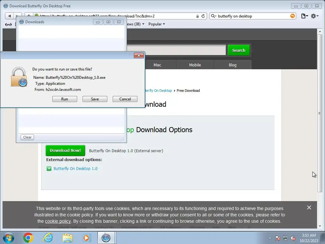
Task: Click the muted volume speaker tray icon
Action: click(x=293, y=238)
